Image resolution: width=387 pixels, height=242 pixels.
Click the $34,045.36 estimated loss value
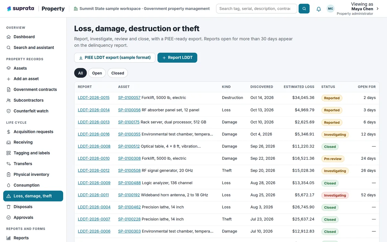(x=303, y=98)
